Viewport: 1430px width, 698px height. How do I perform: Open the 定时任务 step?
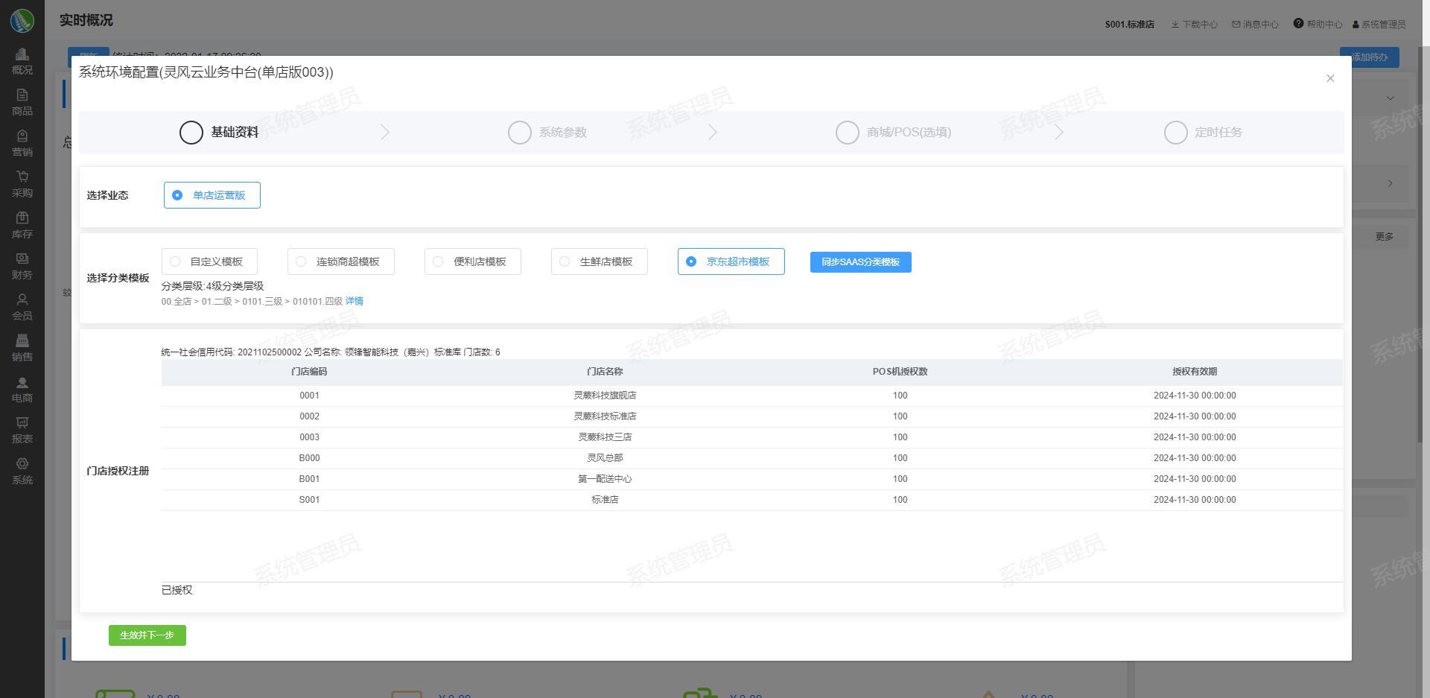(1203, 133)
